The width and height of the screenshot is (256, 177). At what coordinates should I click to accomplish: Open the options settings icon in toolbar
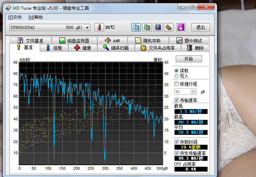click(x=168, y=27)
